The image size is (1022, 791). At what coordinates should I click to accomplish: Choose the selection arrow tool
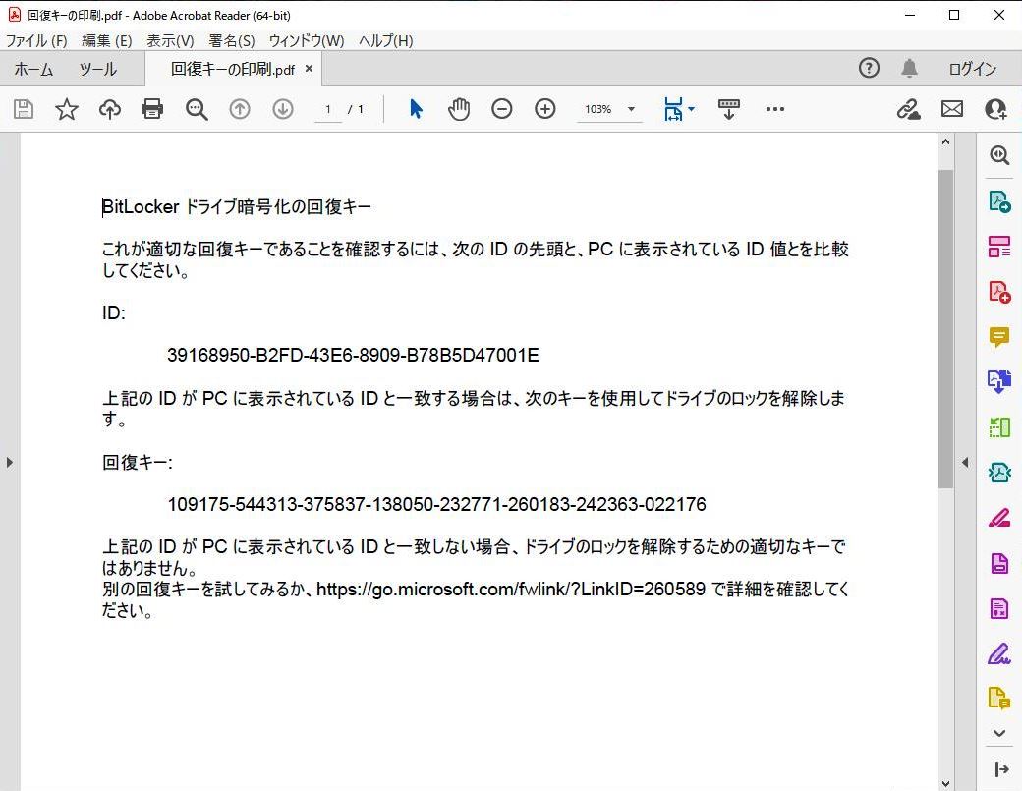click(416, 109)
